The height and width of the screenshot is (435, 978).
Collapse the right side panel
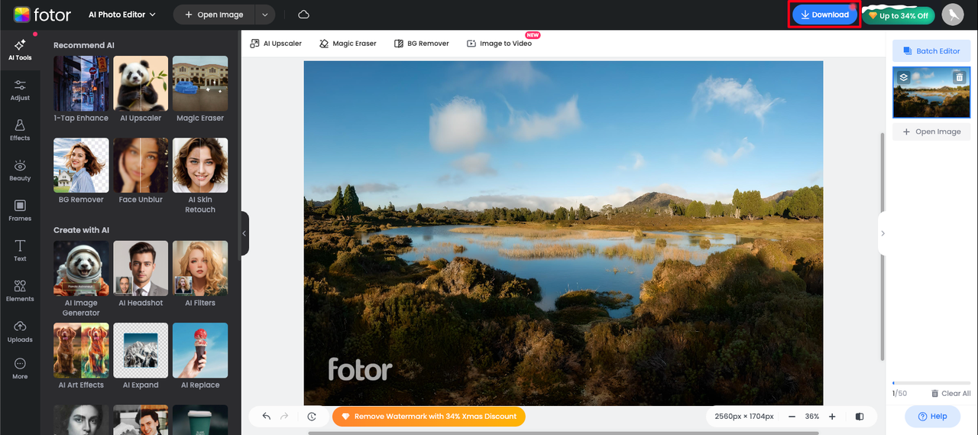point(882,234)
